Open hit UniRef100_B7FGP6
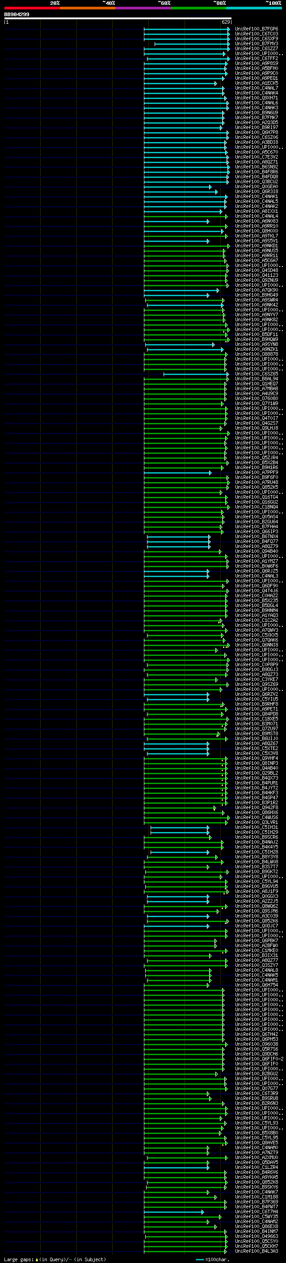The width and height of the screenshot is (286, 1263). point(257,29)
